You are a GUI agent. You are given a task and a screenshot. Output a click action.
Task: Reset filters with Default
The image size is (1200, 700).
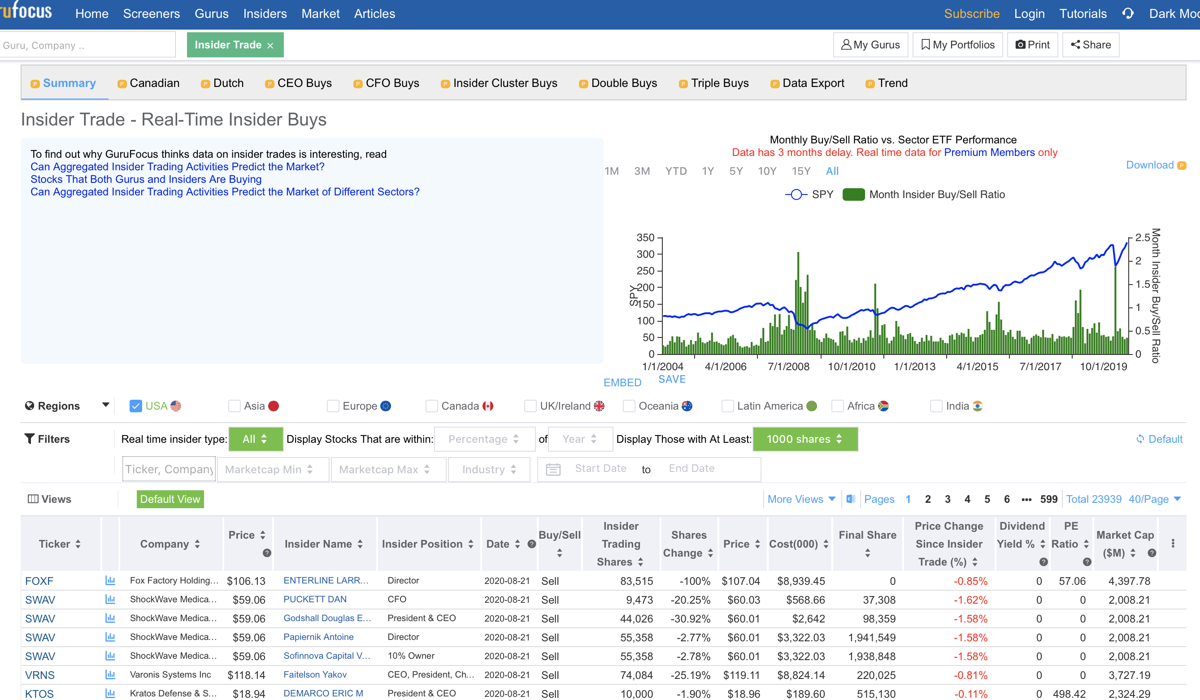pyautogui.click(x=1159, y=439)
